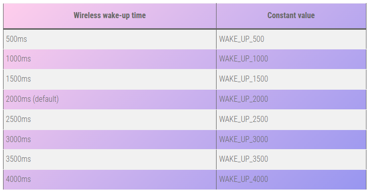Select the 4000ms cell

pos(110,179)
